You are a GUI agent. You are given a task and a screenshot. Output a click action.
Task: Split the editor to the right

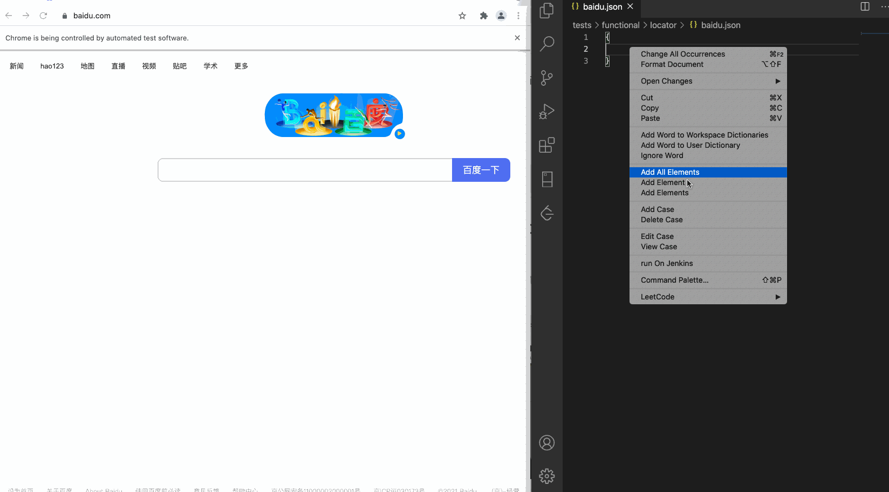(865, 6)
